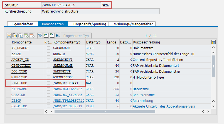Click the Collapse all includes icon
Viewport: 224px width, 124px height.
(58, 36)
